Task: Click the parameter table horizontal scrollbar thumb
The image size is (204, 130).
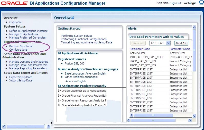Action: tap(153, 115)
